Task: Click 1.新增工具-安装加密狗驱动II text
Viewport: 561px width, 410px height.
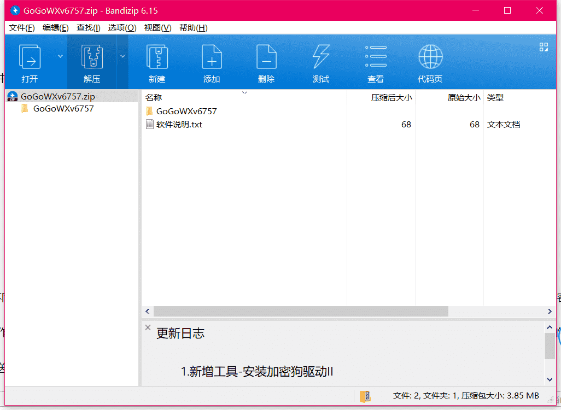Action: click(257, 372)
